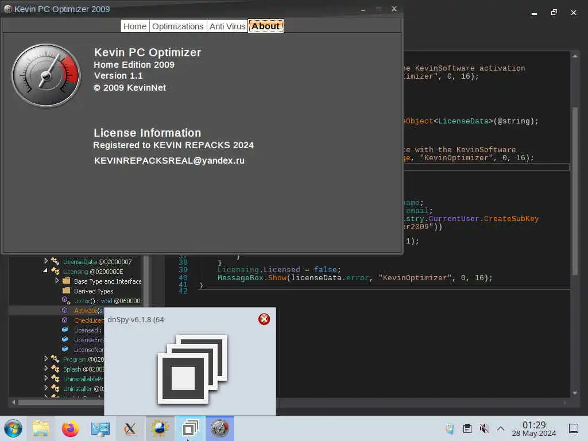Click scroll-up arrow in dnSpy code pane
Image resolution: width=588 pixels, height=441 pixels.
click(x=575, y=56)
